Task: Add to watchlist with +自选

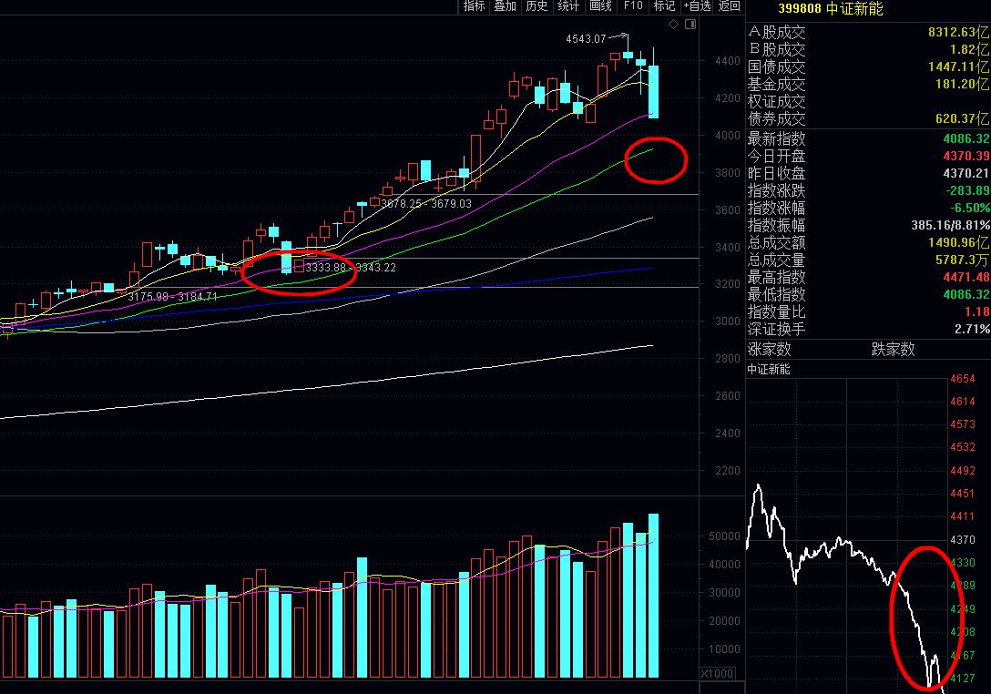Action: (x=697, y=6)
